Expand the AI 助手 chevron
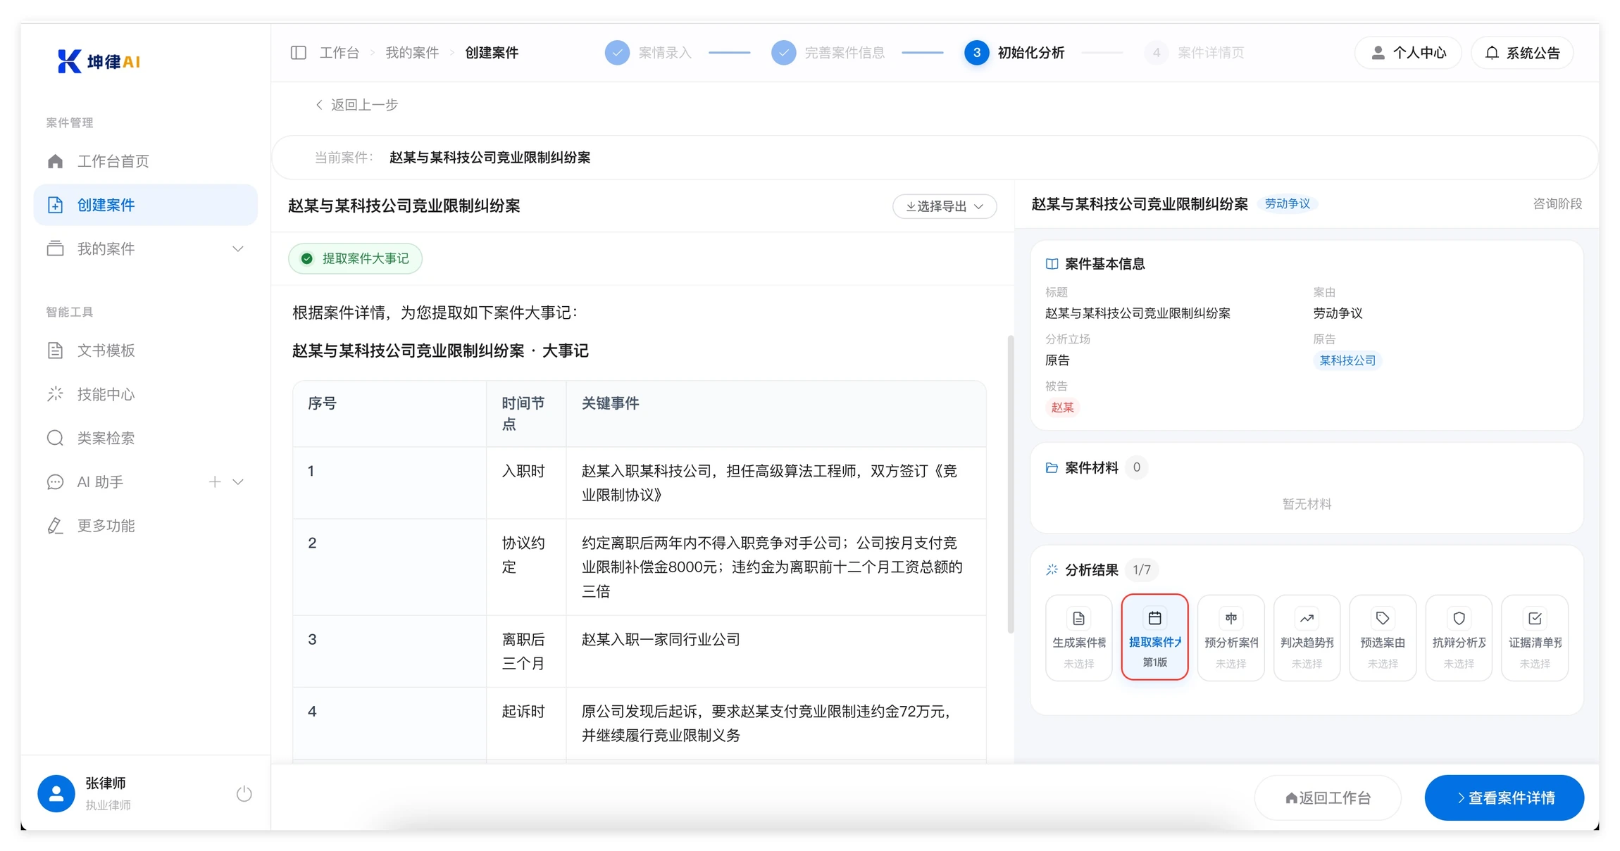The image size is (1620, 851). click(238, 482)
